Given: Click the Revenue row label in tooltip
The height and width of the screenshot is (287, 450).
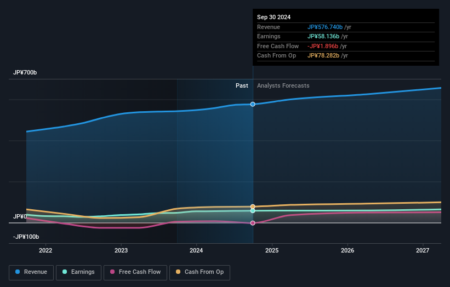Looking at the screenshot, I should tap(269, 27).
